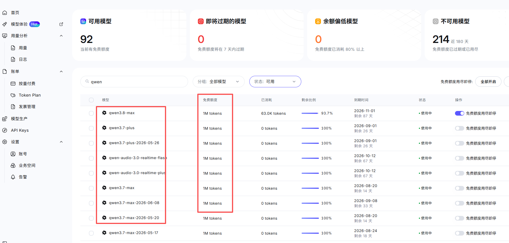The height and width of the screenshot is (243, 509).
Task: Click the model icon beside qwen3.7-max-2026-05-20
Action: point(104,218)
